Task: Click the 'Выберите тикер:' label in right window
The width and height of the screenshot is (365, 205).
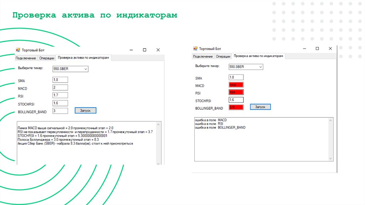Action: [207, 66]
